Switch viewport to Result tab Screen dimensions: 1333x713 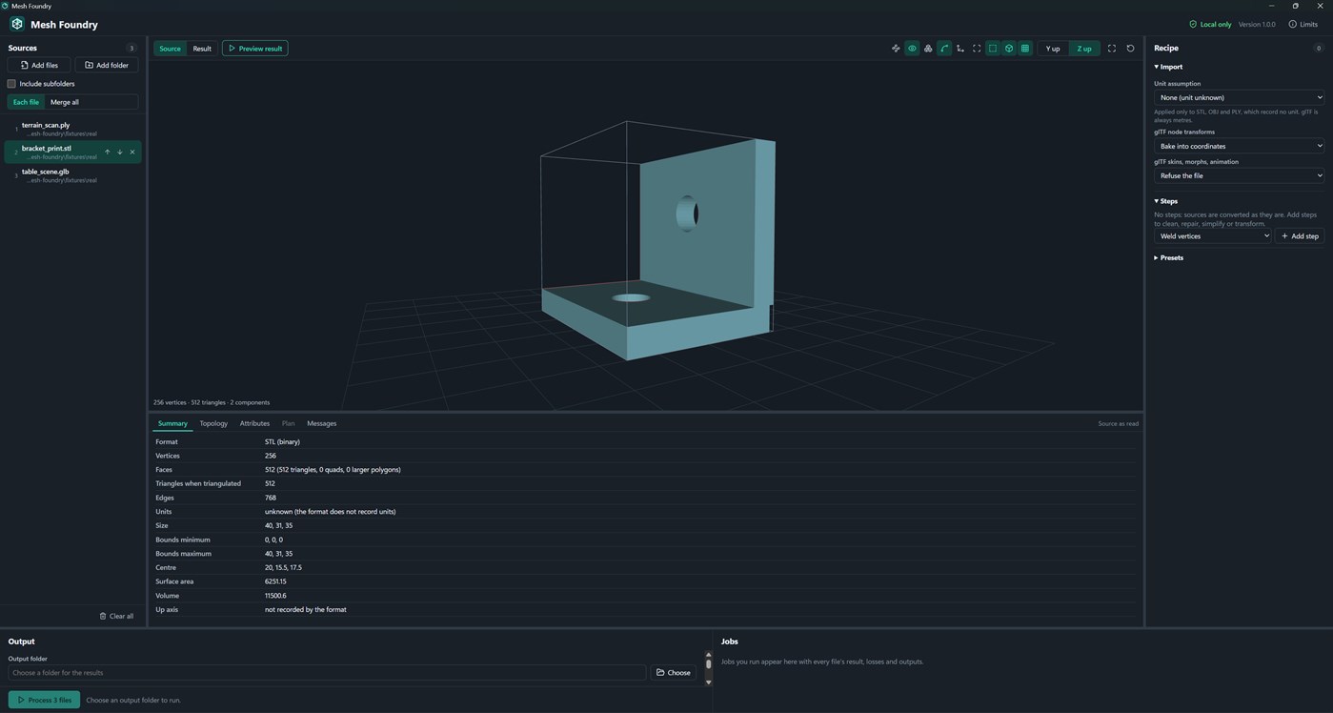coord(202,49)
